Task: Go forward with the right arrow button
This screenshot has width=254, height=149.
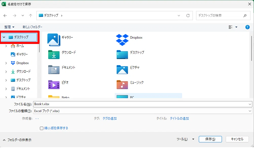Action: [15, 15]
